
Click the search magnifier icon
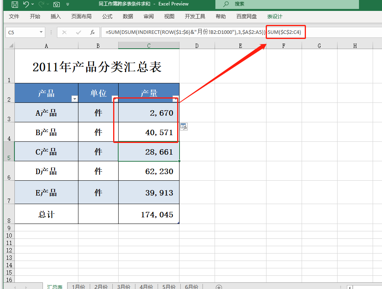(226, 4)
